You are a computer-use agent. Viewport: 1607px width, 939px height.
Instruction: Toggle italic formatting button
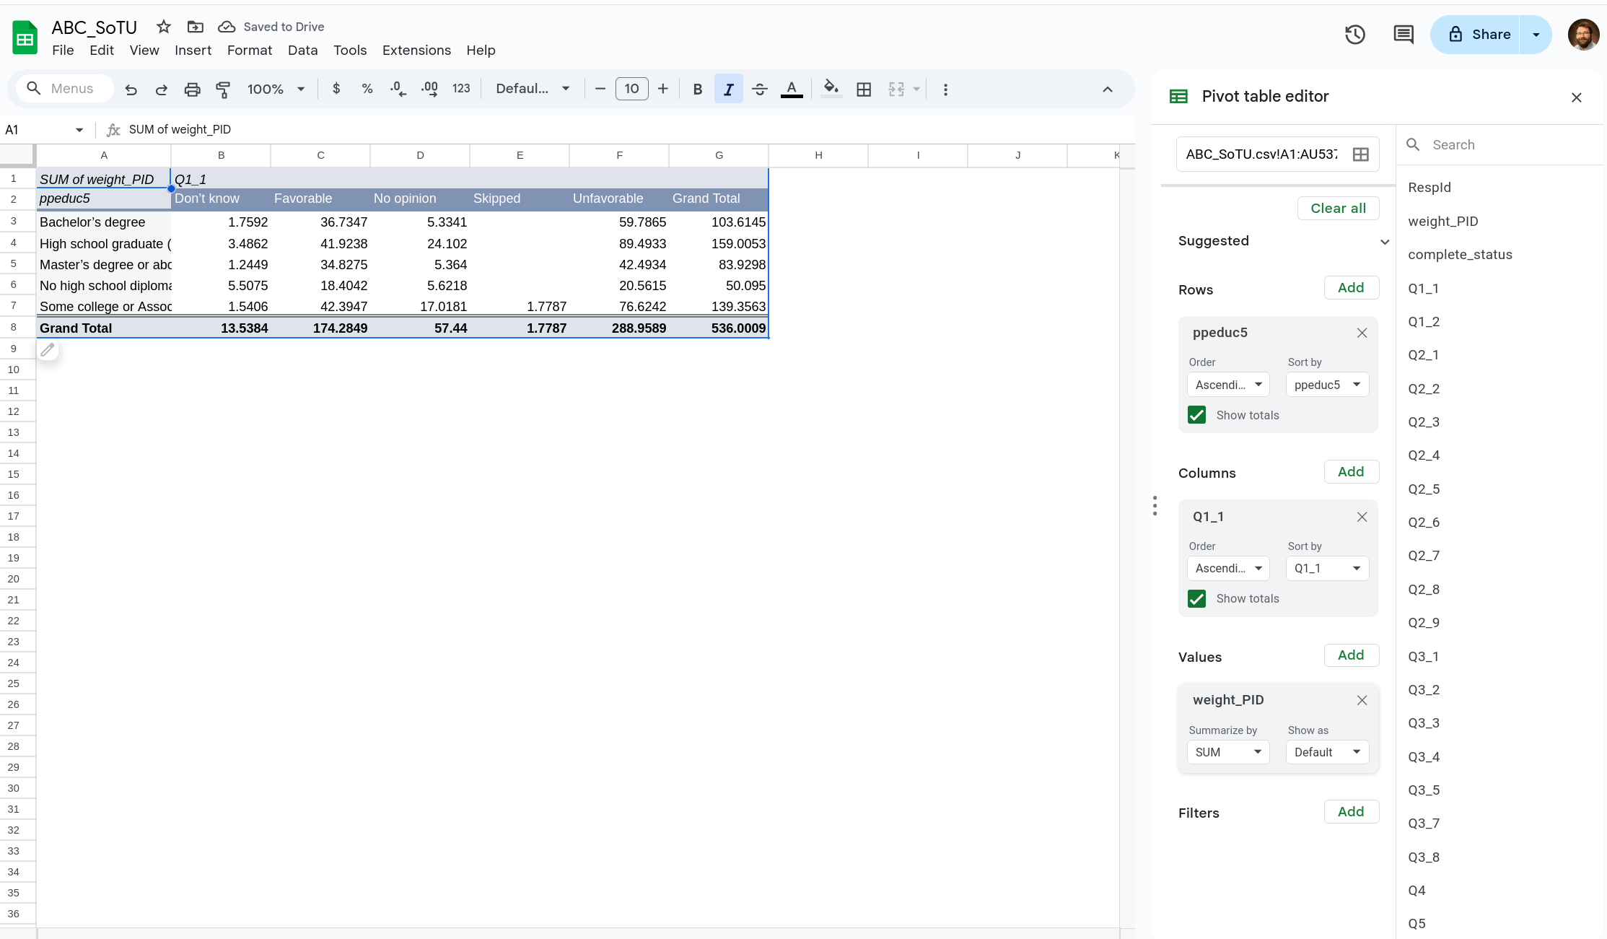728,89
